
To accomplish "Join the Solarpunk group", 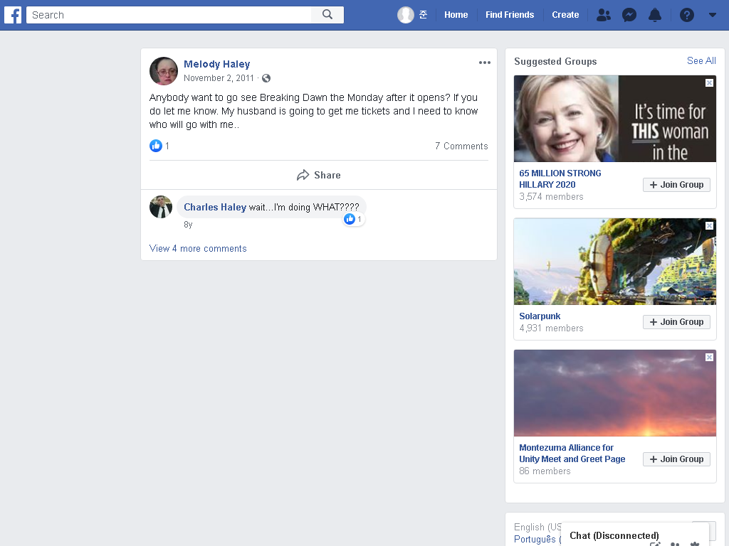I will [676, 322].
